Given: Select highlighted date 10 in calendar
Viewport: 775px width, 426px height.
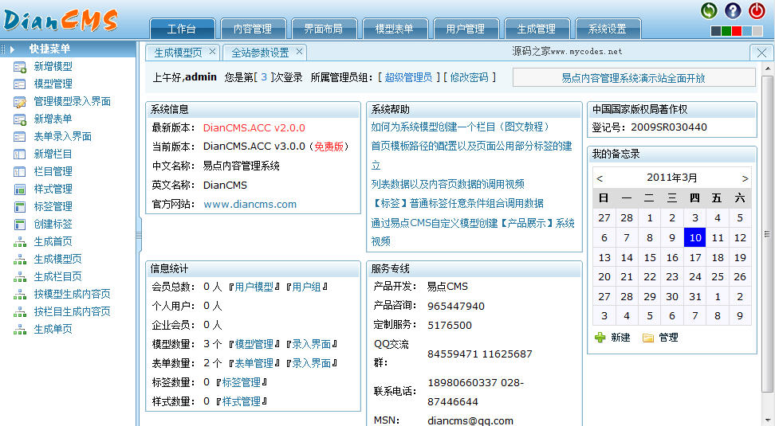Looking at the screenshot, I should click(x=695, y=238).
